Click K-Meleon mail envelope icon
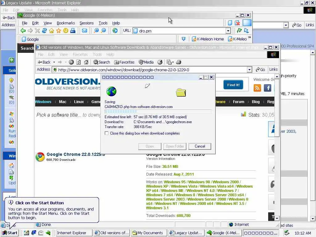The image size is (316, 237). coord(85,31)
